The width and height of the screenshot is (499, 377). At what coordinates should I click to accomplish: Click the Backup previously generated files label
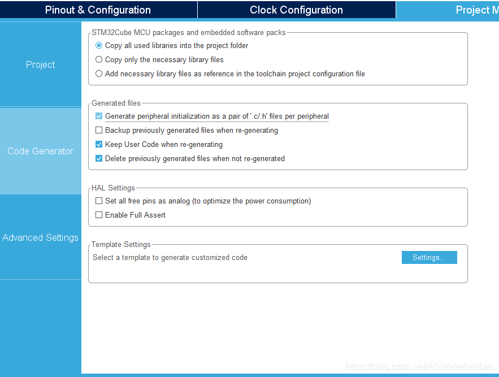[x=192, y=131]
